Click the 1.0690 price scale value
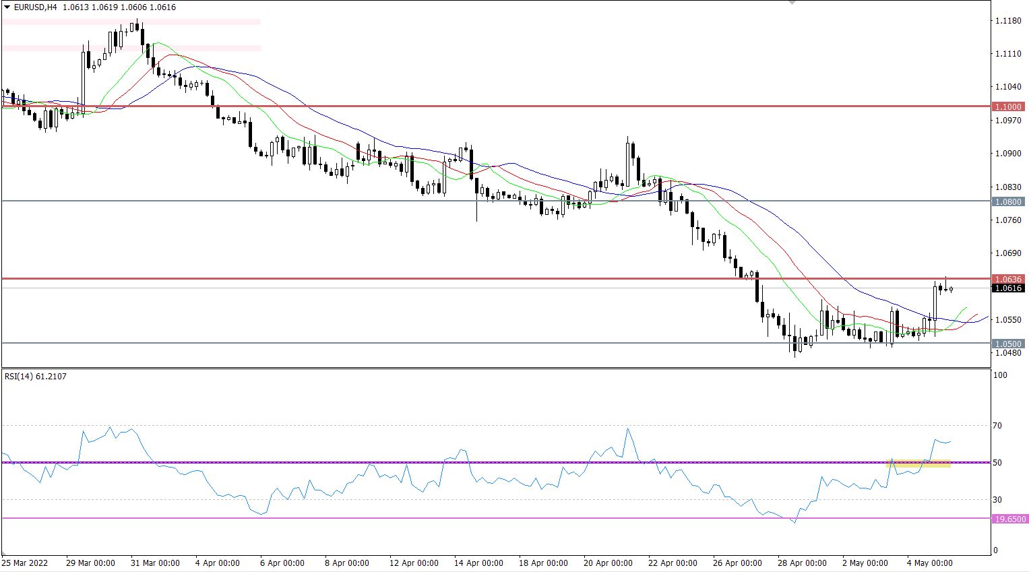This screenshot has height=572, width=1029. point(1008,253)
